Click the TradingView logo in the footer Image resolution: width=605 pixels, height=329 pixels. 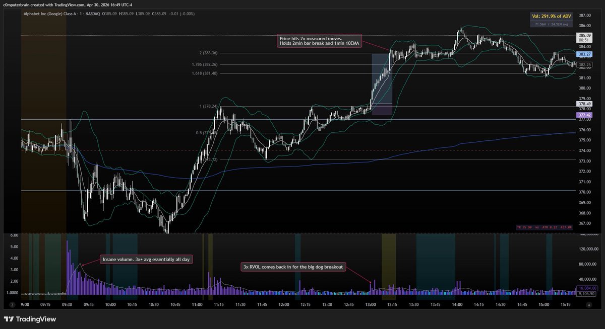tap(30, 319)
